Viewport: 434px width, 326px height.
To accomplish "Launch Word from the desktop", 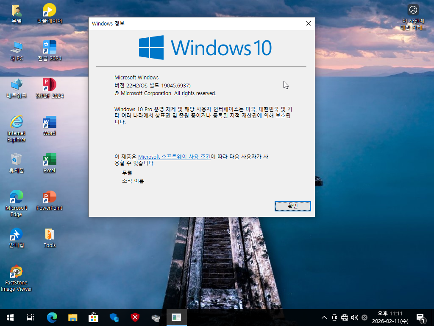I will [50, 126].
